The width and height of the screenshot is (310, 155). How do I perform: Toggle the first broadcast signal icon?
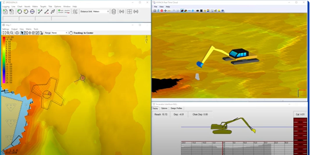(122, 12)
